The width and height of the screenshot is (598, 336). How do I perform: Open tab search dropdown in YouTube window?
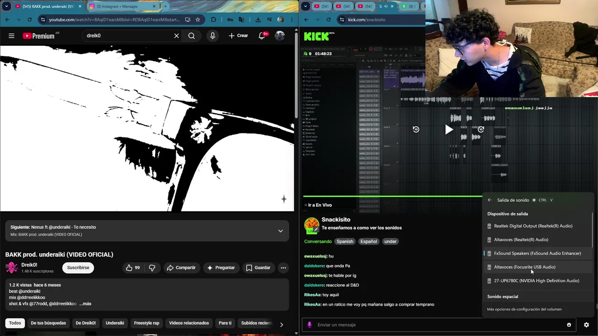(7, 7)
